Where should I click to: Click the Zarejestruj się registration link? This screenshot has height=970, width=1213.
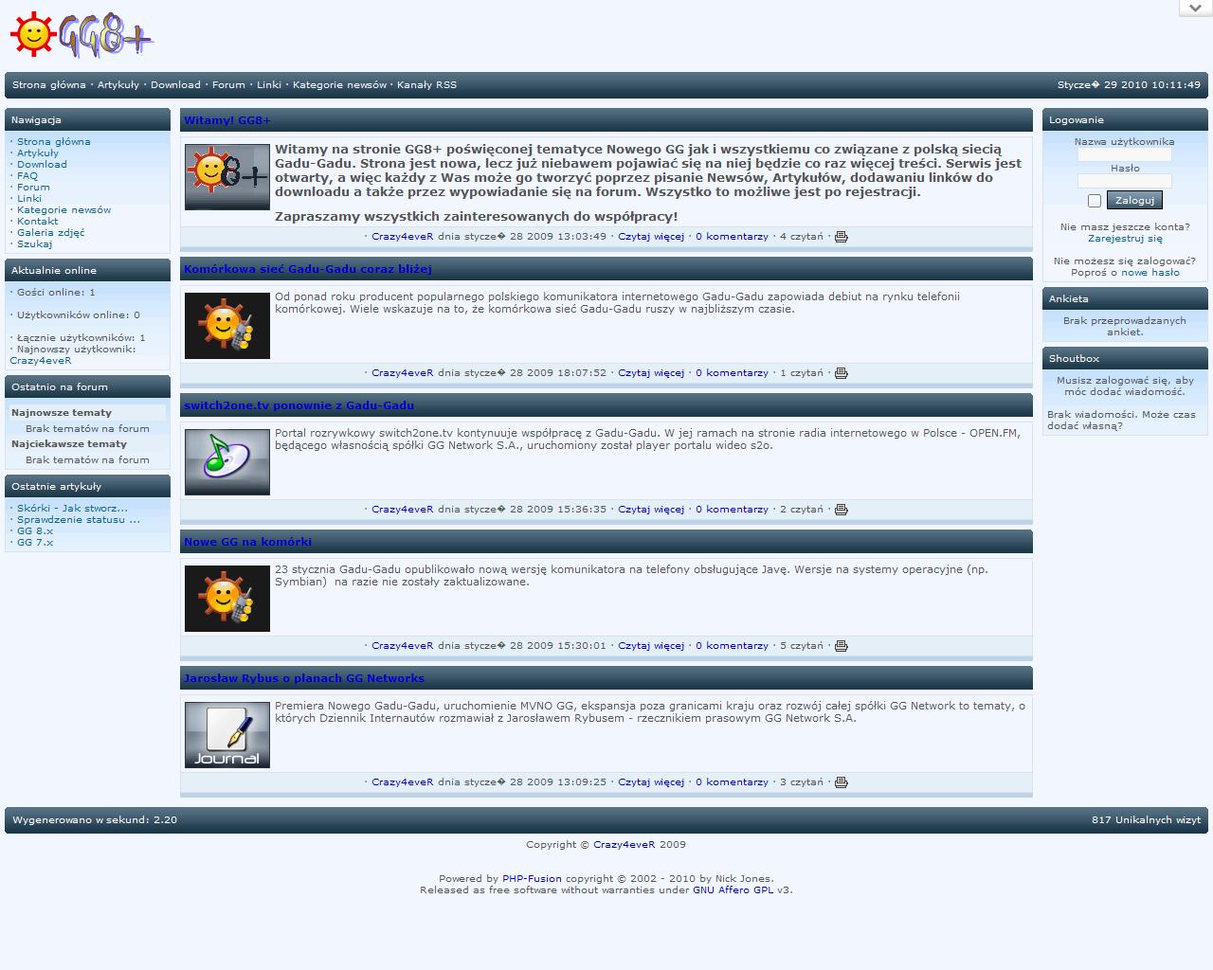(x=1125, y=239)
